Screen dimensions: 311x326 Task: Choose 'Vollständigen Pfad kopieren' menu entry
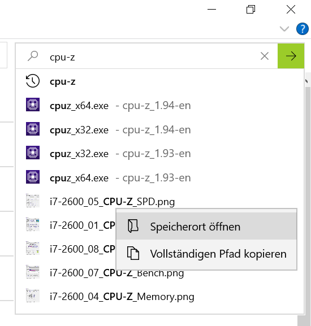click(x=206, y=254)
